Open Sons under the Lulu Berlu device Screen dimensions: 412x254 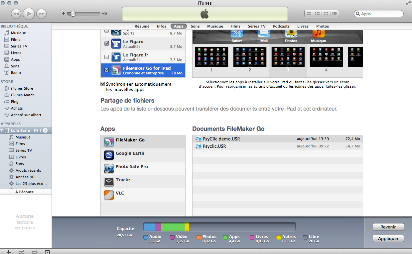pyautogui.click(x=17, y=164)
